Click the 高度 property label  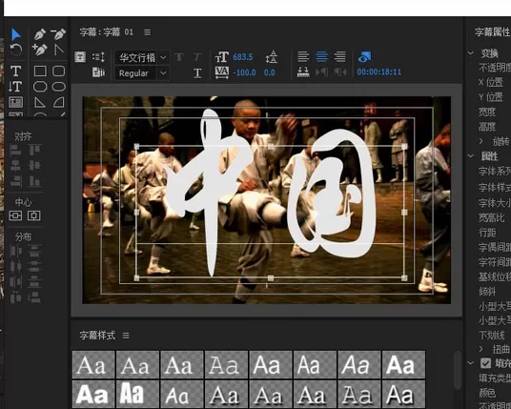(487, 127)
